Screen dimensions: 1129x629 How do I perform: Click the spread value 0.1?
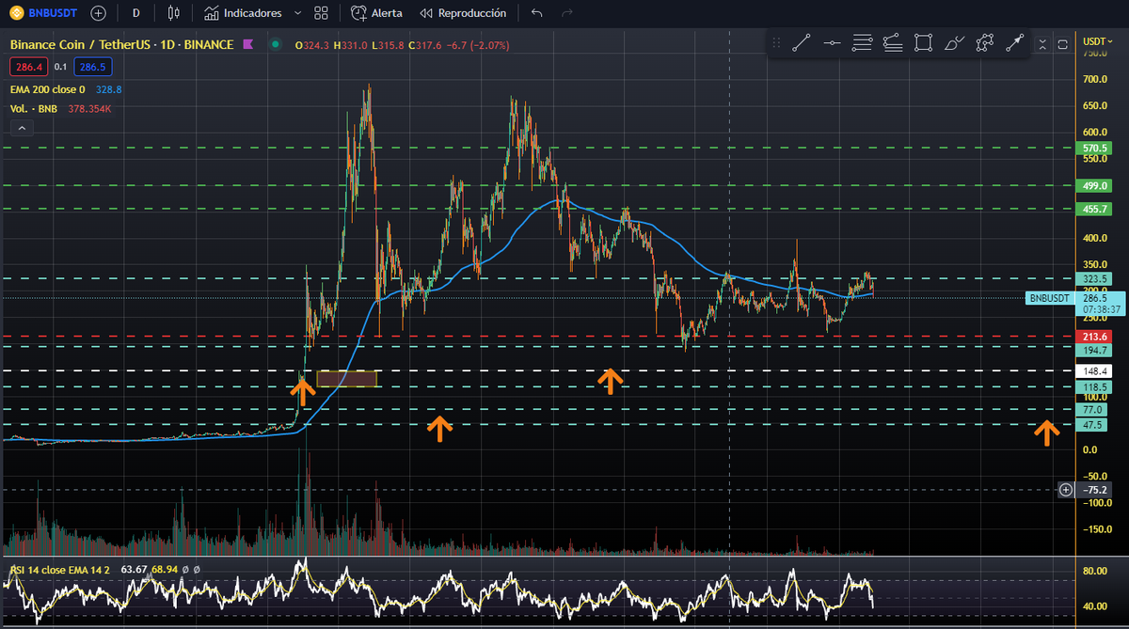60,67
